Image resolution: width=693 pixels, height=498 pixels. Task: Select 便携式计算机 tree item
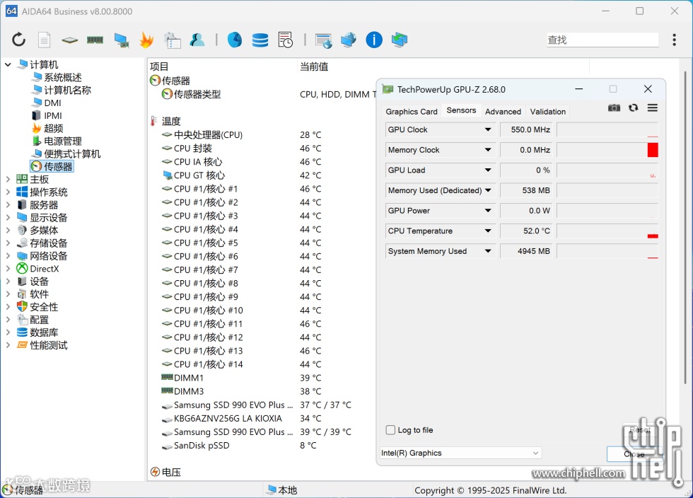(72, 154)
